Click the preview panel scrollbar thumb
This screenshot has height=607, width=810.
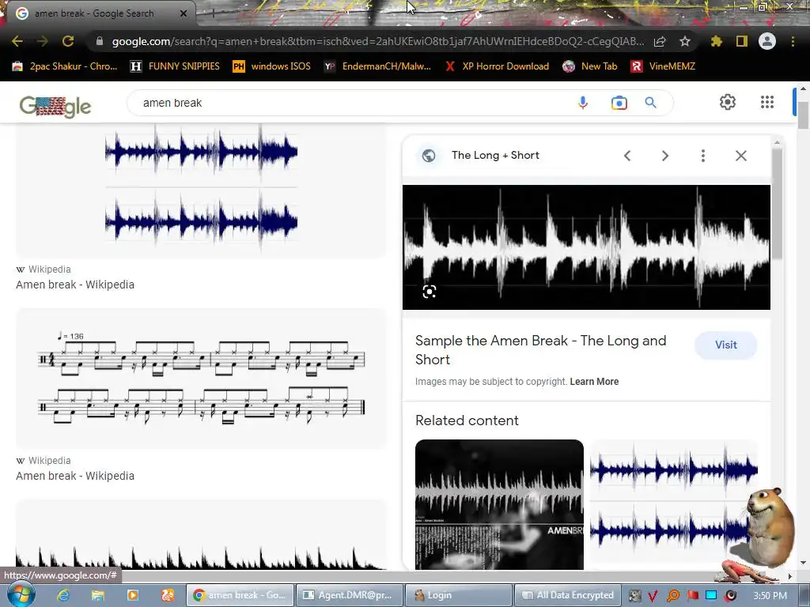pos(777,204)
